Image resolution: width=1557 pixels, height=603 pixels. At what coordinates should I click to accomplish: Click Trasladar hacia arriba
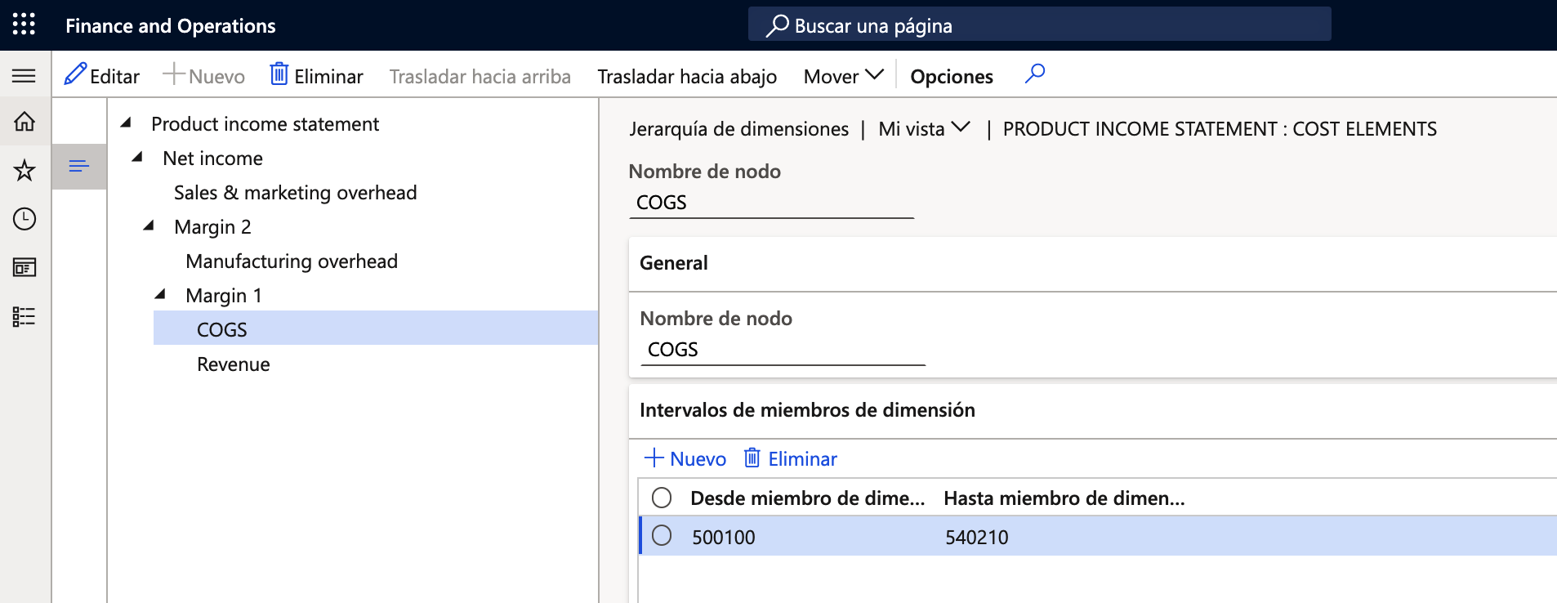(x=480, y=76)
